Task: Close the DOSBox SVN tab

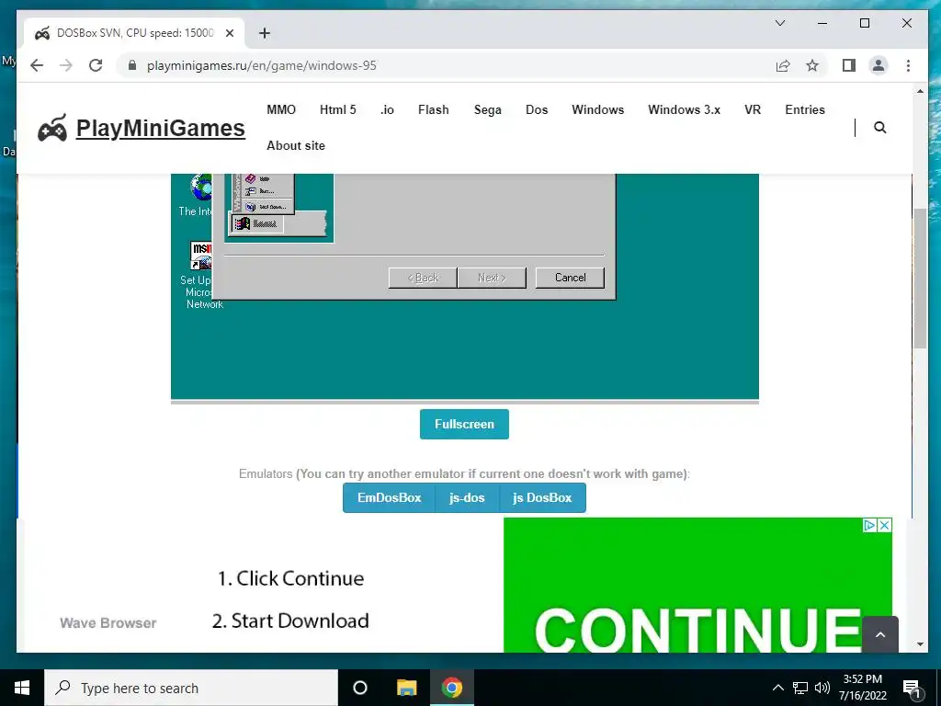Action: 229,33
